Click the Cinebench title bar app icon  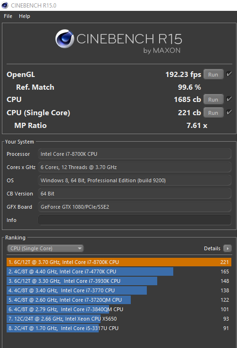coord(5,5)
